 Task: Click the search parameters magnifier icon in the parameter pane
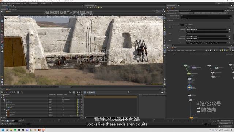(228, 11)
